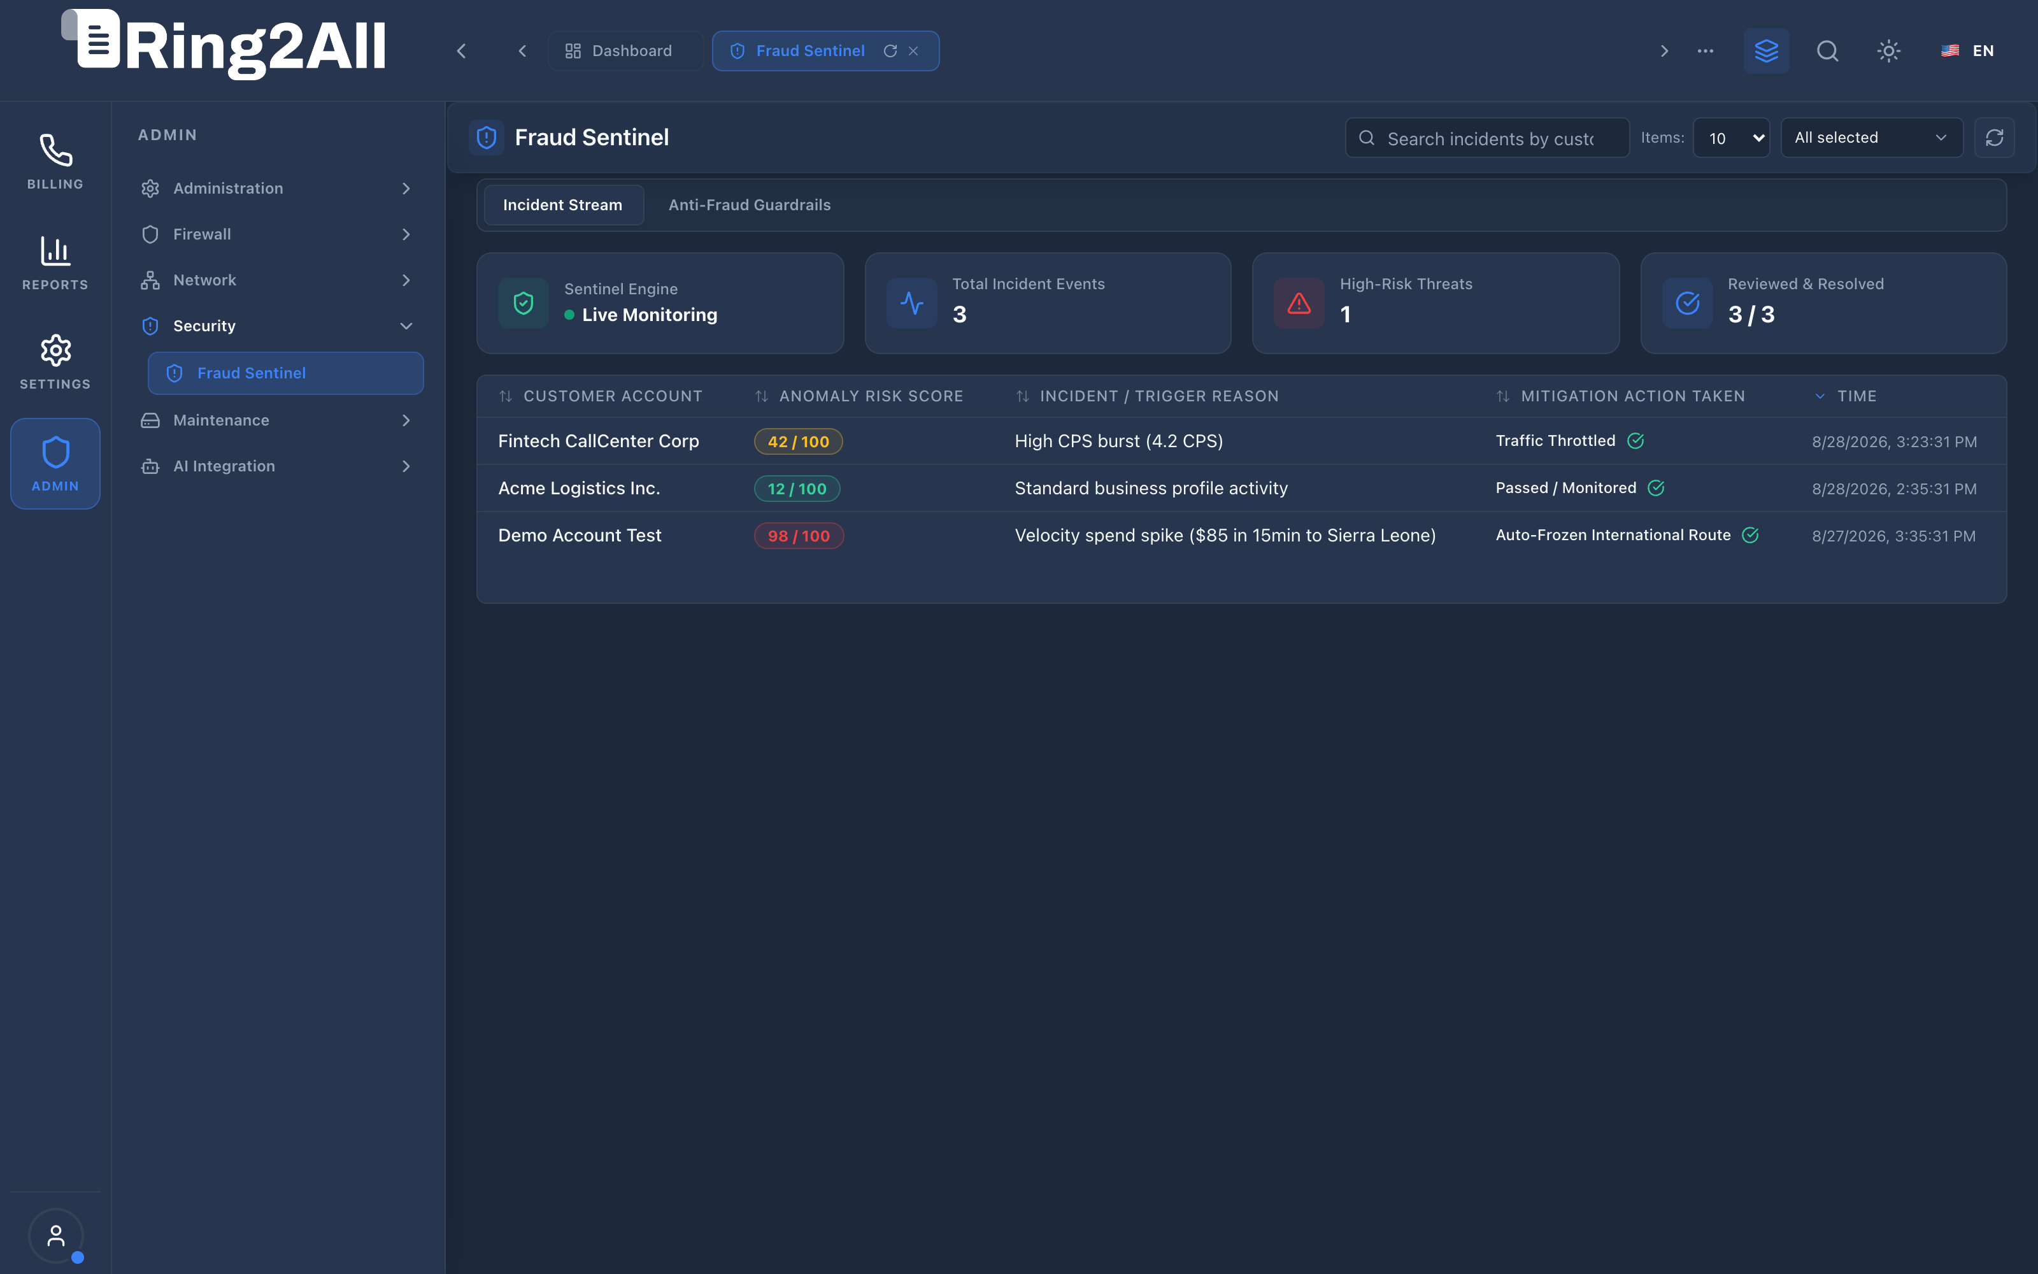Click the Fintech CallCenter Corp row

(1241, 441)
